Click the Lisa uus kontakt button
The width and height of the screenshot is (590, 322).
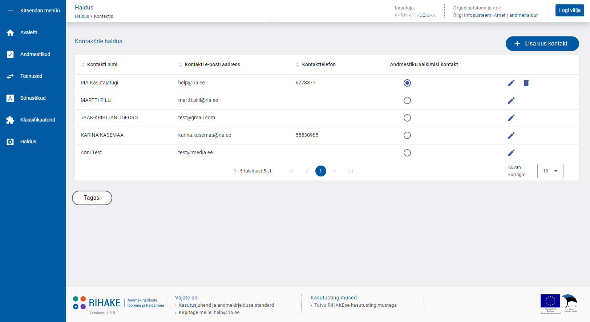click(542, 44)
